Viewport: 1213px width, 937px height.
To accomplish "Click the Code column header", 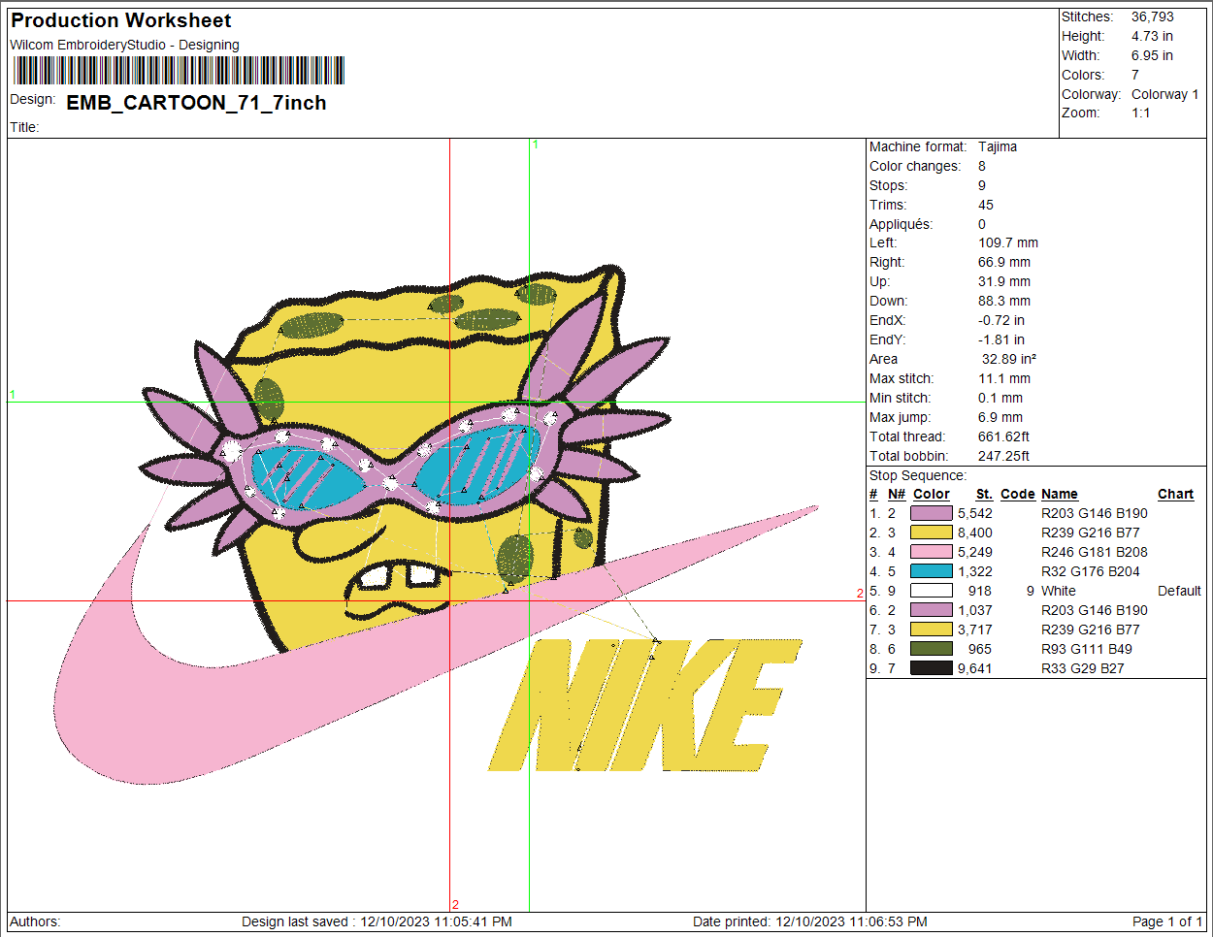I will pyautogui.click(x=1018, y=494).
